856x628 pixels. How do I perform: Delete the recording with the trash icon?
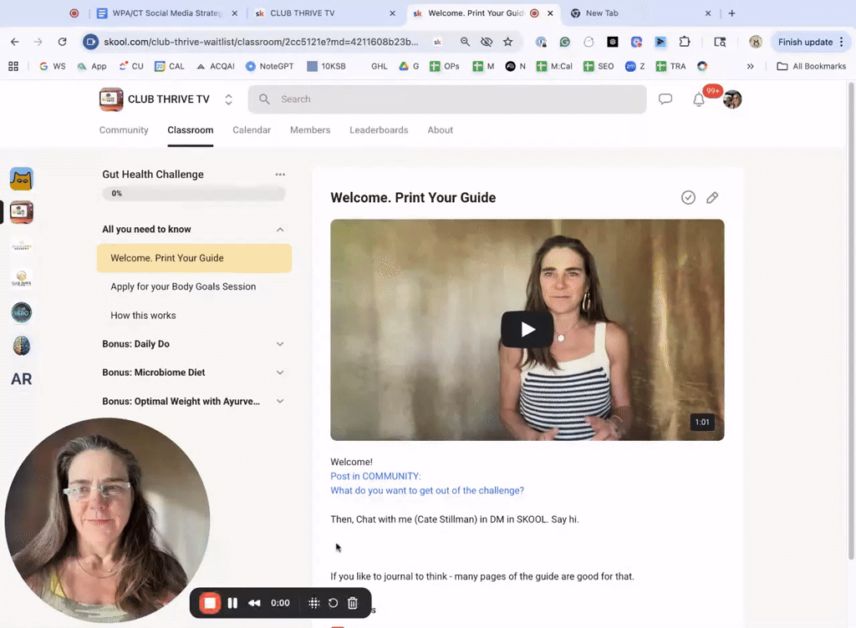tap(353, 603)
